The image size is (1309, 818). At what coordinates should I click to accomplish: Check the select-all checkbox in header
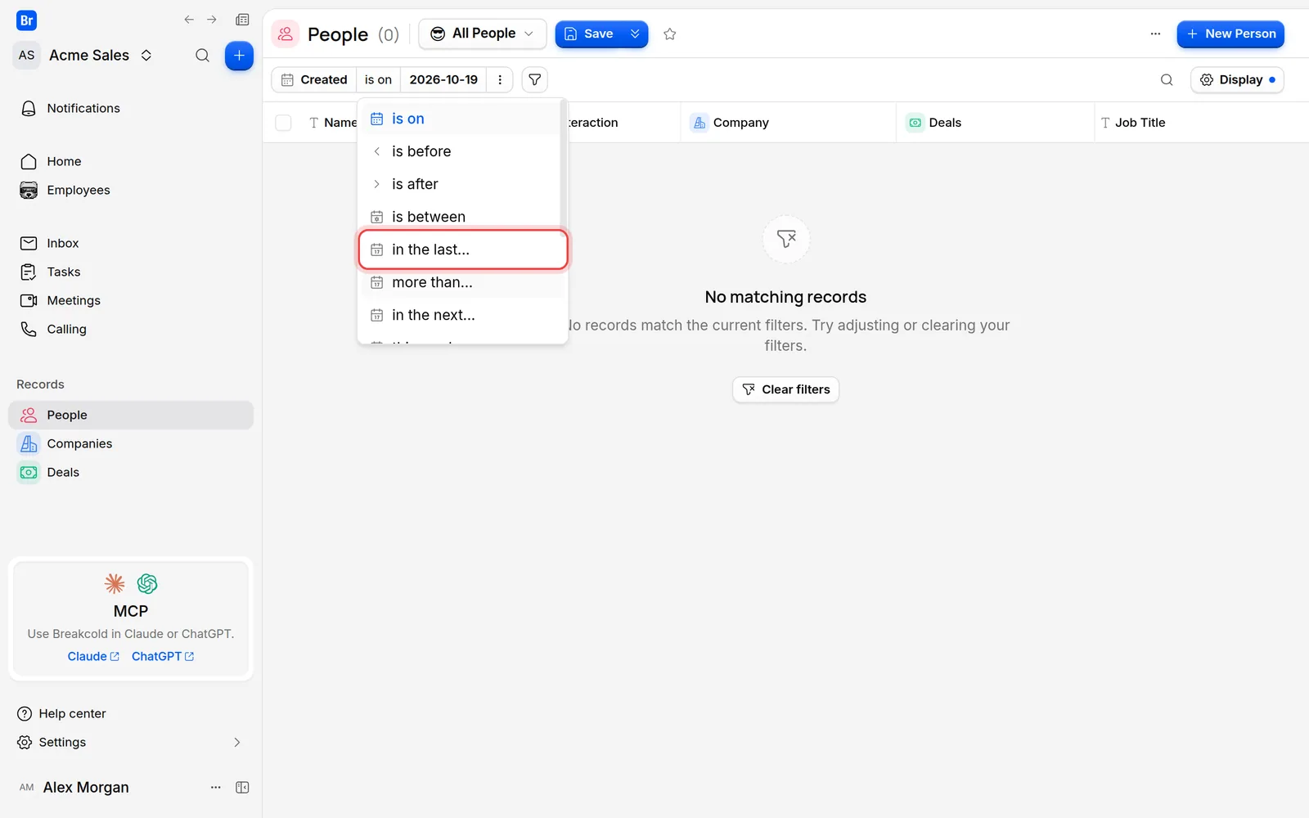pos(283,123)
